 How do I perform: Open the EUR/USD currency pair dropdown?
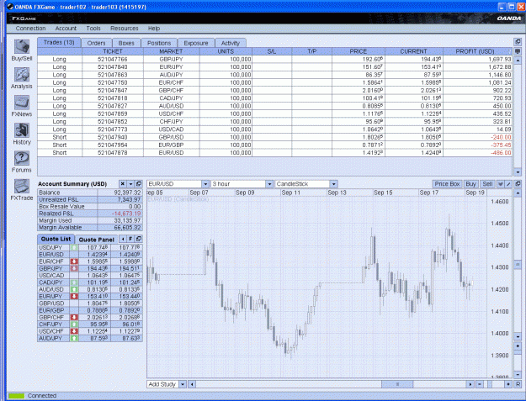click(x=205, y=184)
